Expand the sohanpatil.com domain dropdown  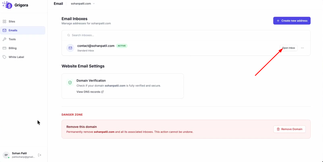[x=83, y=4]
